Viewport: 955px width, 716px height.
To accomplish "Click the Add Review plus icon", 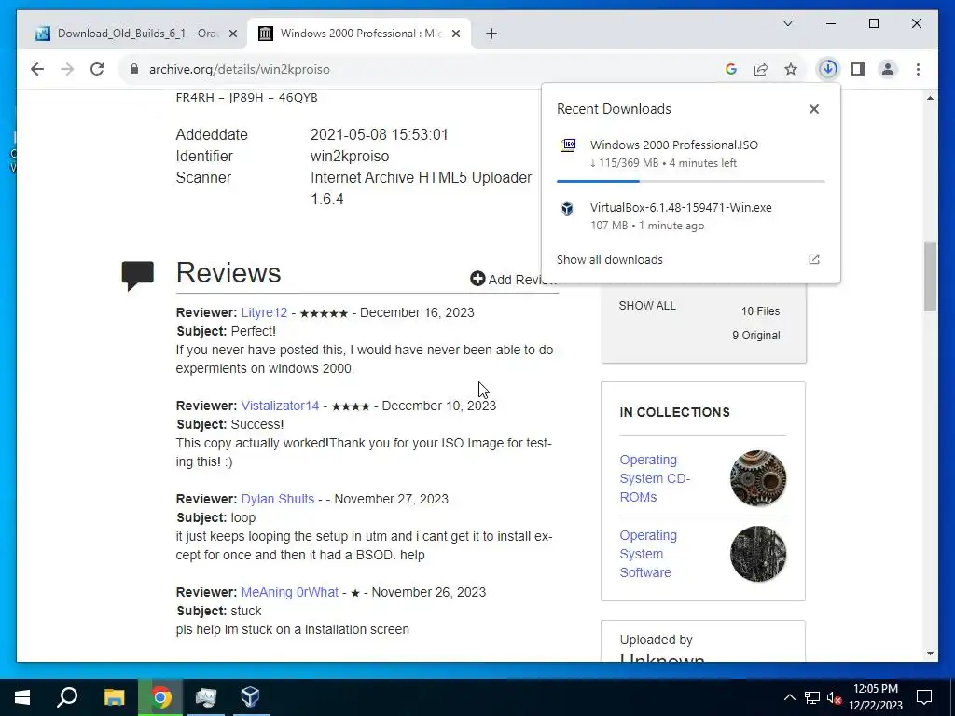I will tap(477, 279).
